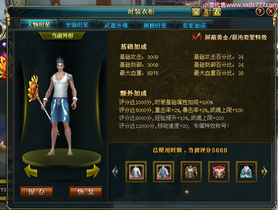
Task: Rotate character right with yellow arrow
Action: [x=93, y=171]
